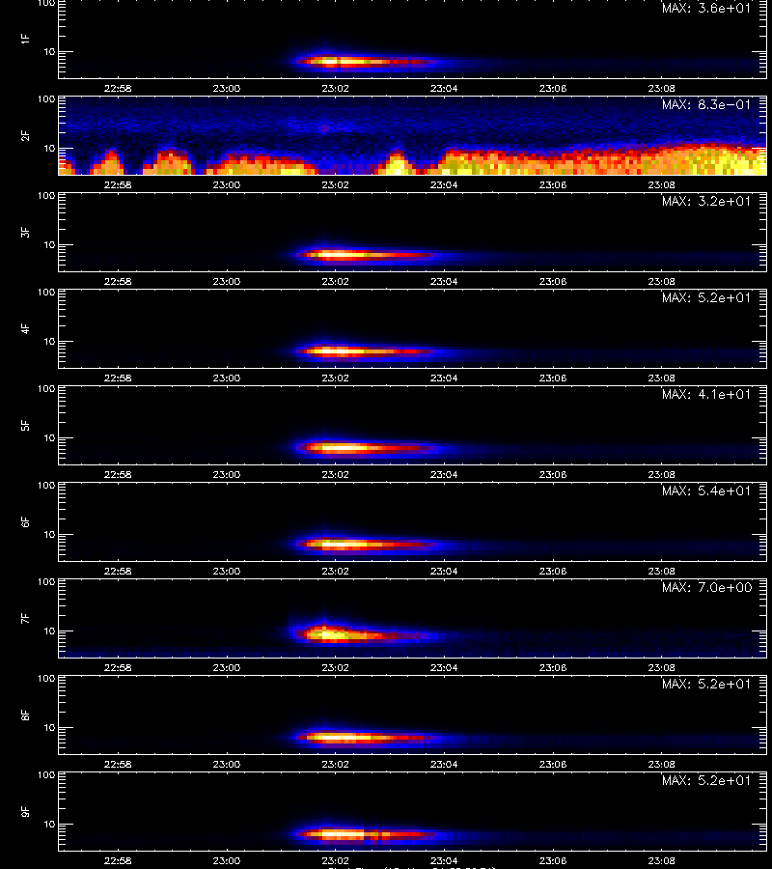Click the "6F" panel axis label
The image size is (772, 869).
click(x=25, y=521)
